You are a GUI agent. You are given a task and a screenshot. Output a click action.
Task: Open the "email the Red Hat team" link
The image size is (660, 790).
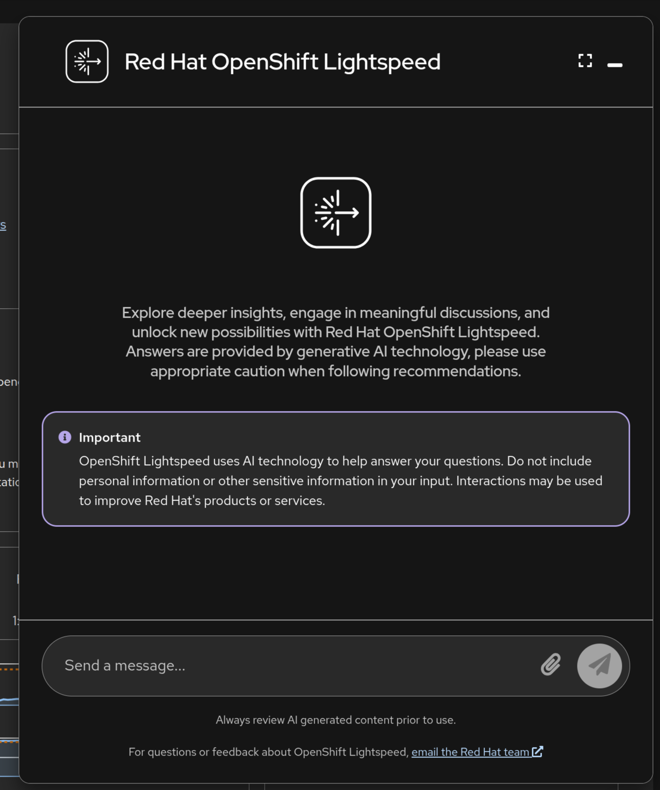click(x=470, y=752)
